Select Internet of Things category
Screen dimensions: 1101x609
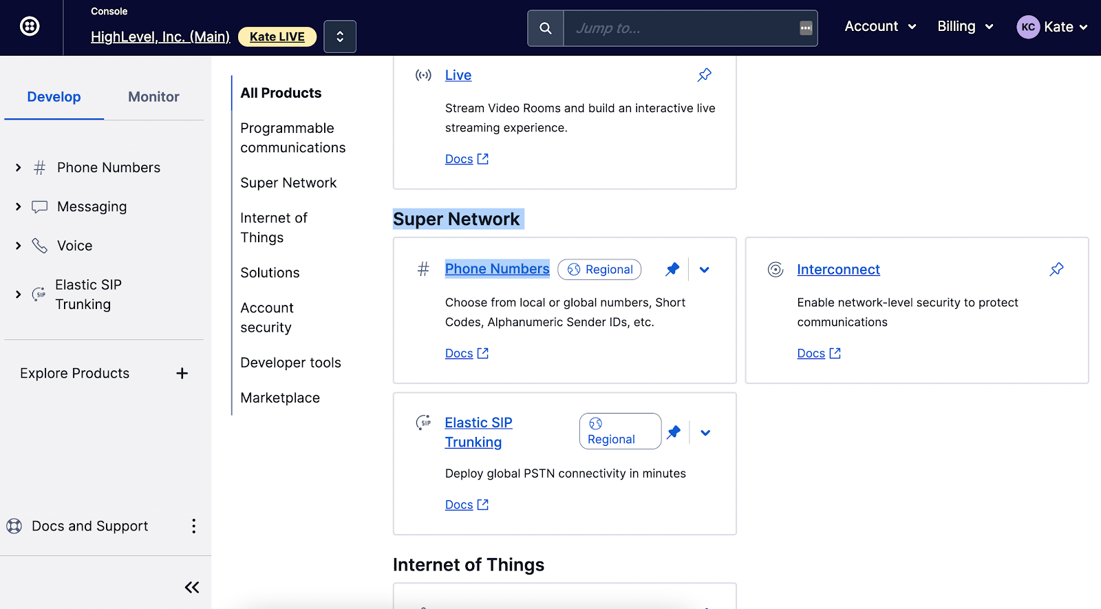pos(274,228)
